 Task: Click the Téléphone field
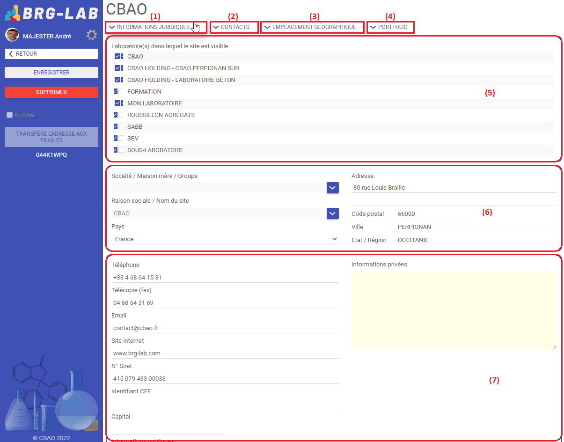pyautogui.click(x=225, y=277)
